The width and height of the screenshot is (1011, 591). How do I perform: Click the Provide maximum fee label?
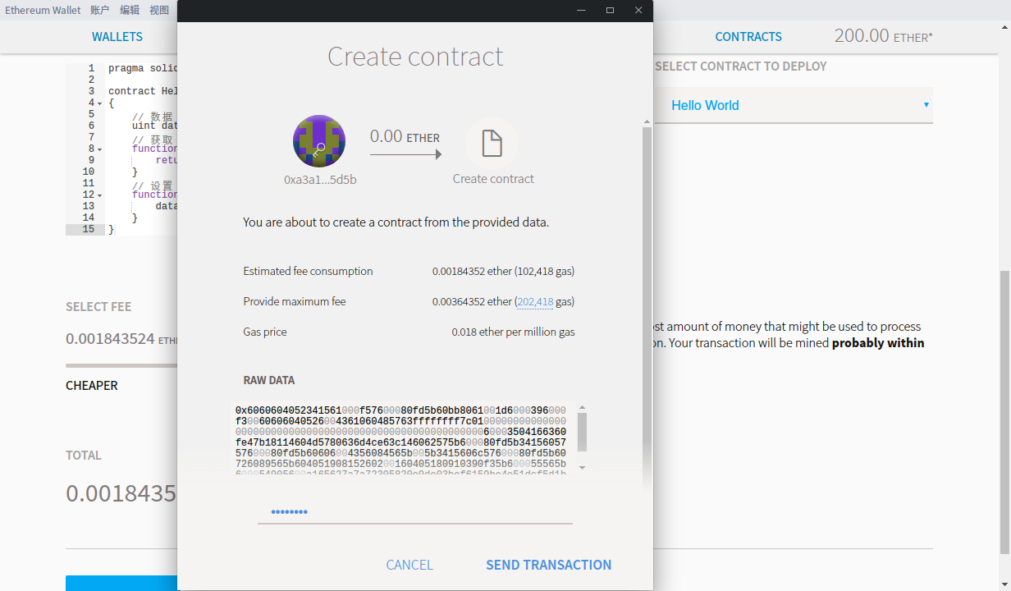pyautogui.click(x=295, y=302)
